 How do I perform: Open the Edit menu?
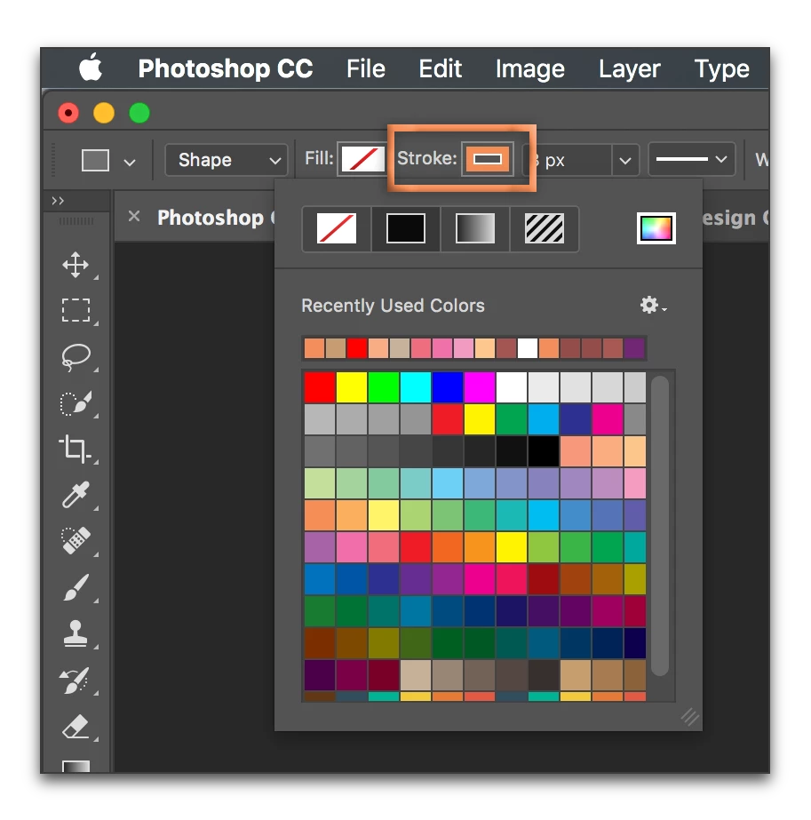(x=441, y=68)
